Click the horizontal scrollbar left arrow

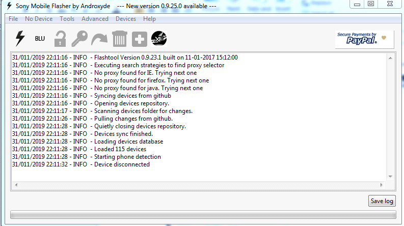coord(16,185)
